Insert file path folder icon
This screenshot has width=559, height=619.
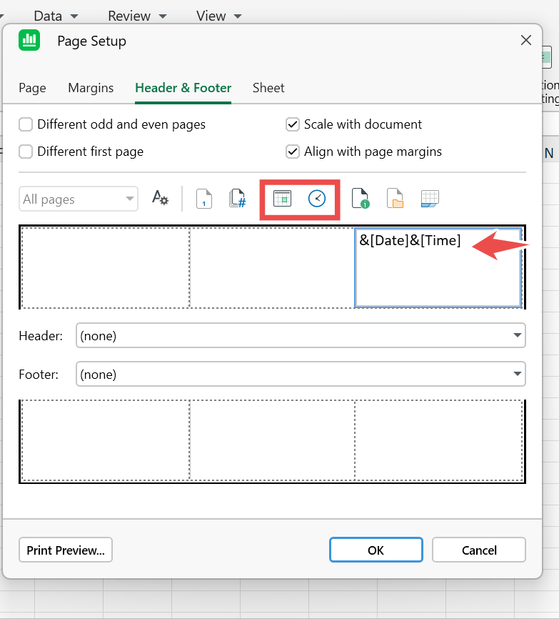tap(395, 198)
